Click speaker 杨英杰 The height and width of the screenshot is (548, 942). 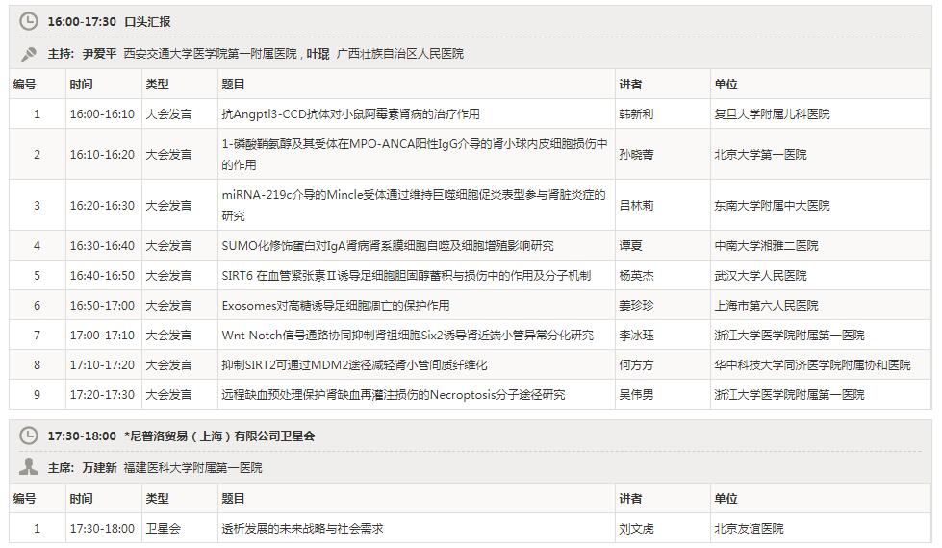636,276
